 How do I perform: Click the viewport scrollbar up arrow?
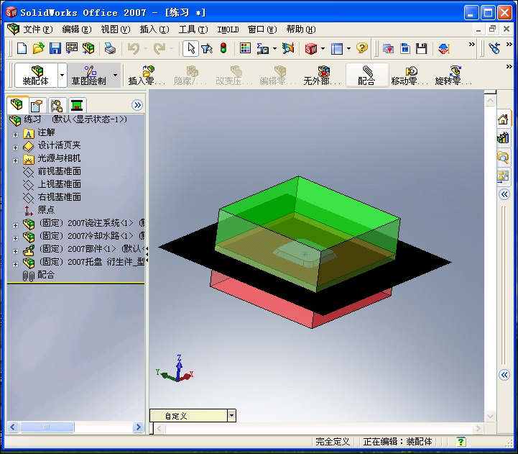[x=490, y=100]
